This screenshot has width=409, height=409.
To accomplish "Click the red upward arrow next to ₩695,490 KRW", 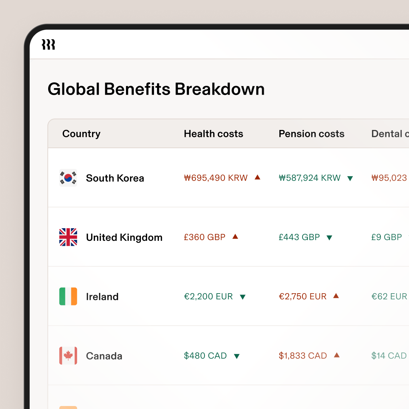I will click(258, 177).
